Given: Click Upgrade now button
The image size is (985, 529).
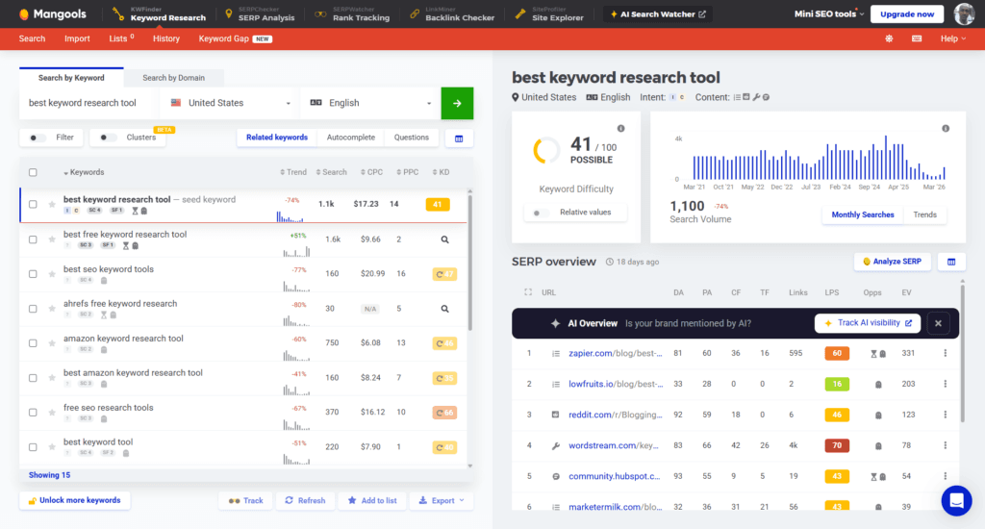Looking at the screenshot, I should tap(906, 13).
